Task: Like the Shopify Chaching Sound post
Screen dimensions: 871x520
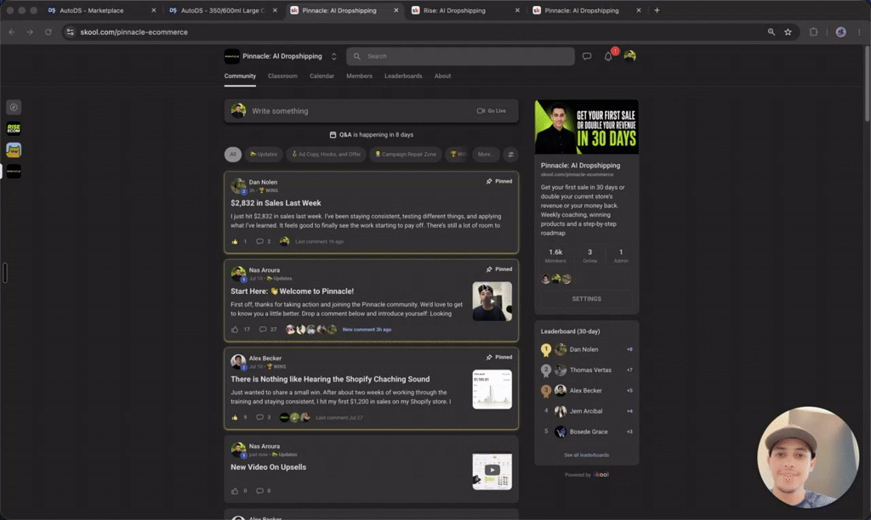Action: click(x=235, y=417)
